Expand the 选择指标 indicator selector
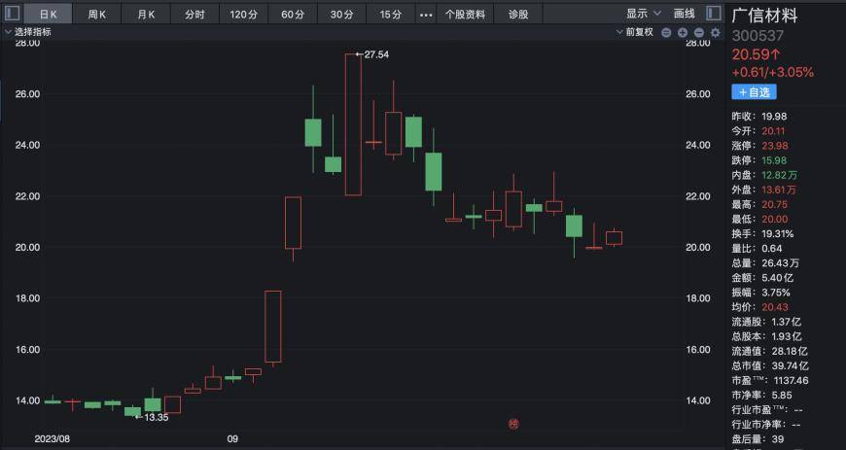The image size is (846, 450). (28, 32)
